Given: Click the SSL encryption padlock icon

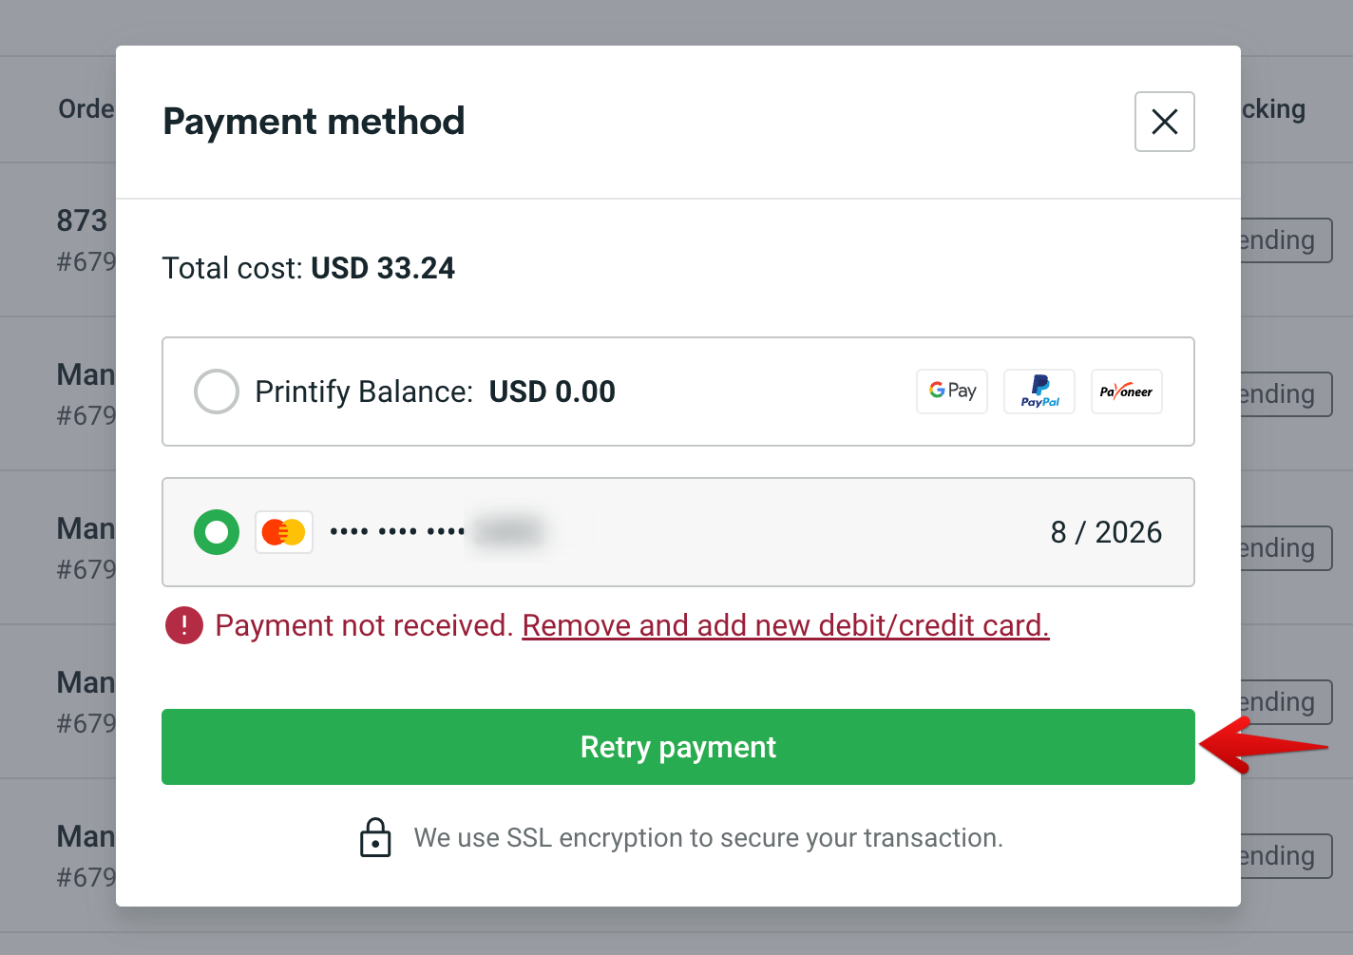Looking at the screenshot, I should point(375,837).
